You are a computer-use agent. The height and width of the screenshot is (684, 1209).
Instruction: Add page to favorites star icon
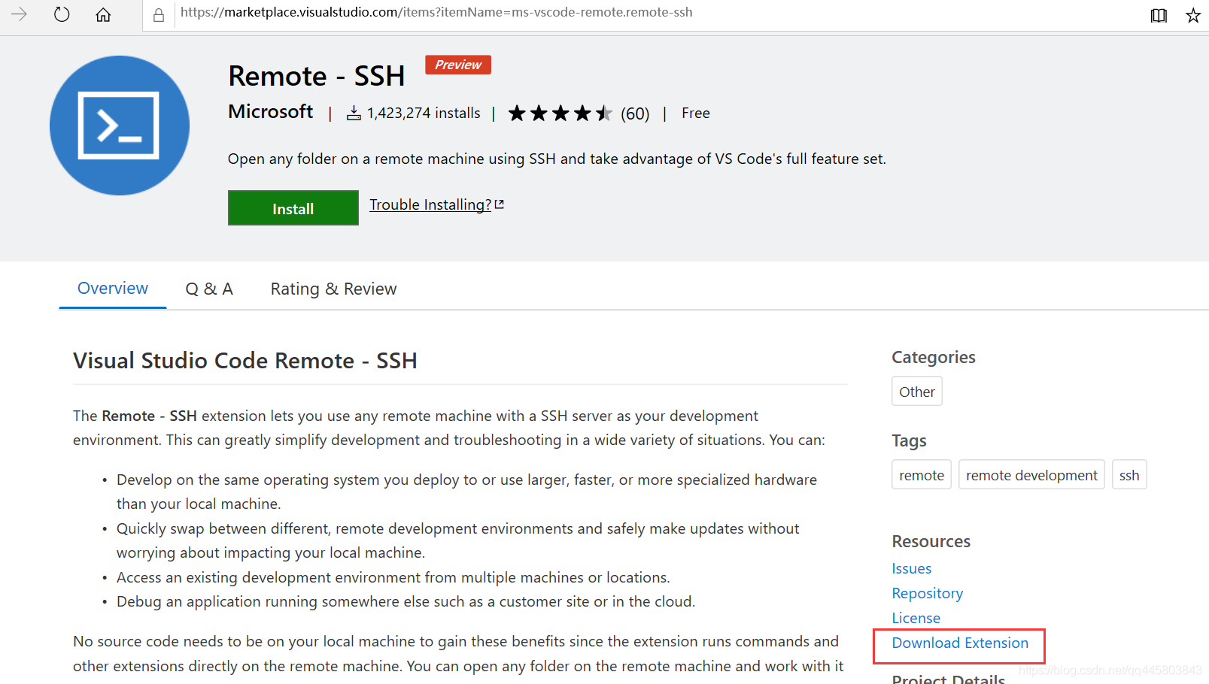click(x=1193, y=15)
